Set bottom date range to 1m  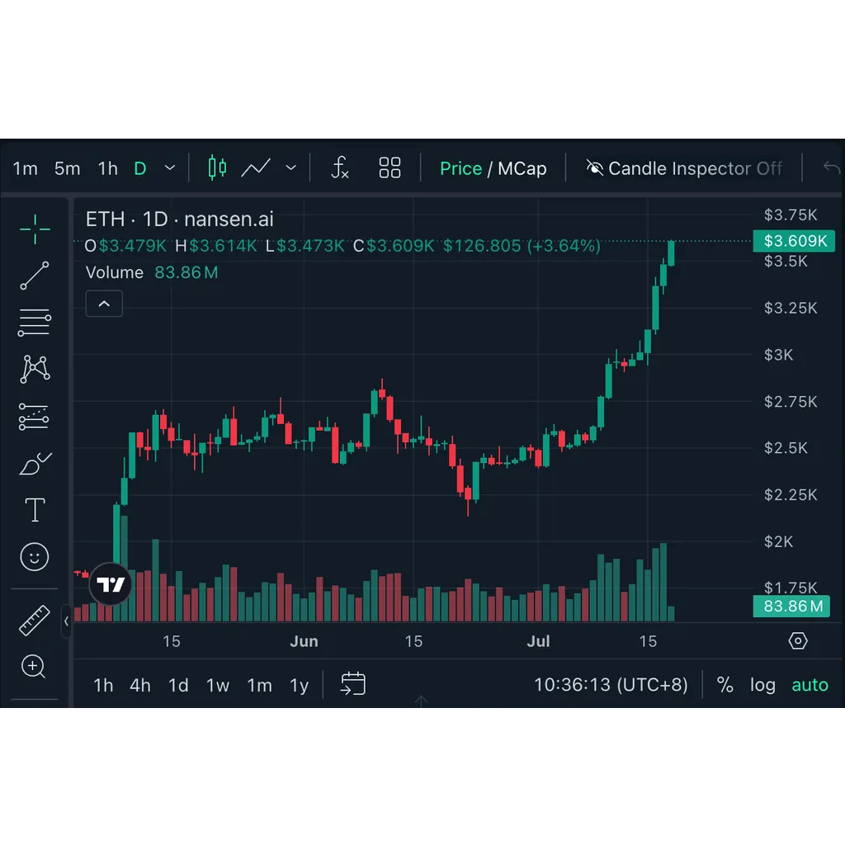click(x=259, y=686)
